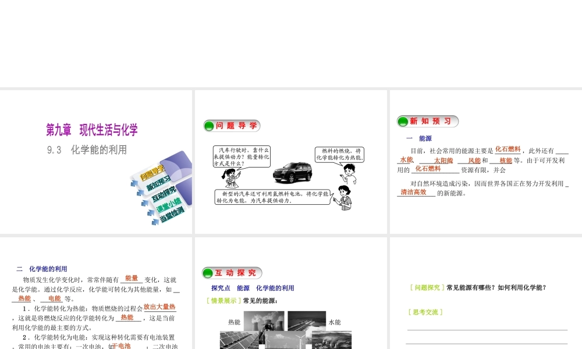The height and width of the screenshot is (349, 582).
Task: Click the woman cartoon beside the bottom speech bubble
Action: coord(343,198)
